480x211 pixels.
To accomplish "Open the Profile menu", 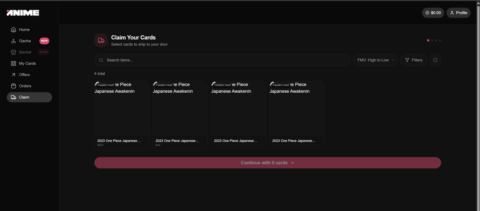I will [458, 13].
